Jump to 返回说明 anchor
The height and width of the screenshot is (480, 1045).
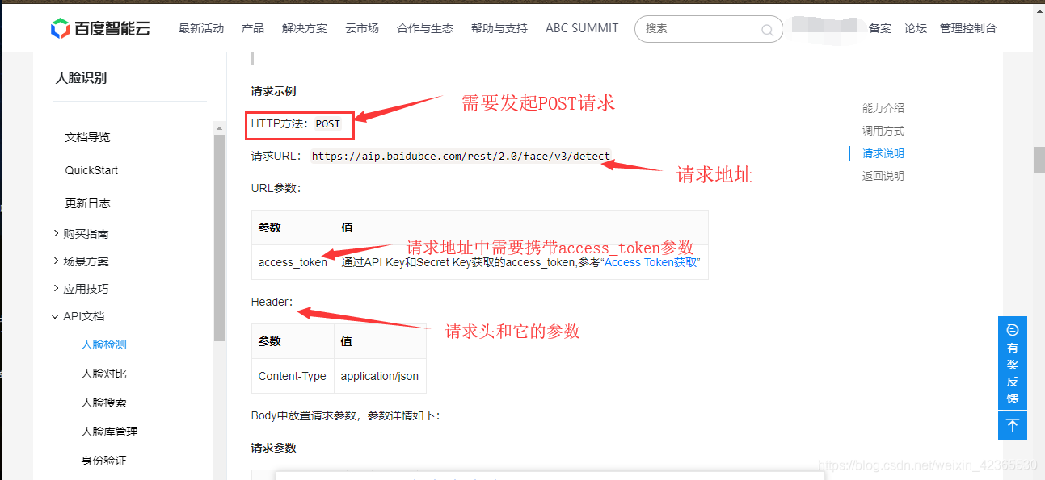(x=883, y=176)
